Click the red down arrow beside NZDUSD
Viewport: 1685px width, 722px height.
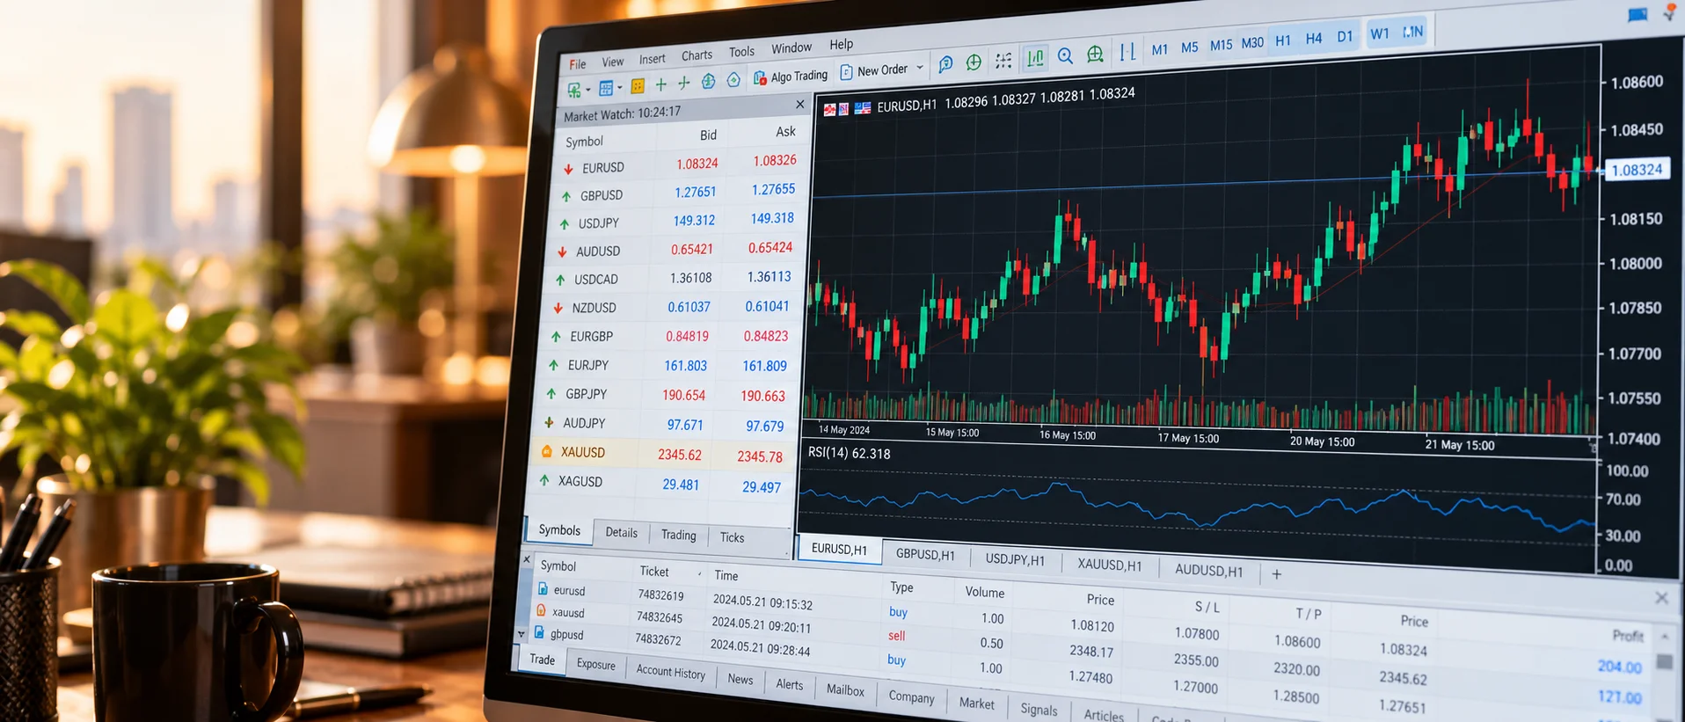tap(558, 308)
